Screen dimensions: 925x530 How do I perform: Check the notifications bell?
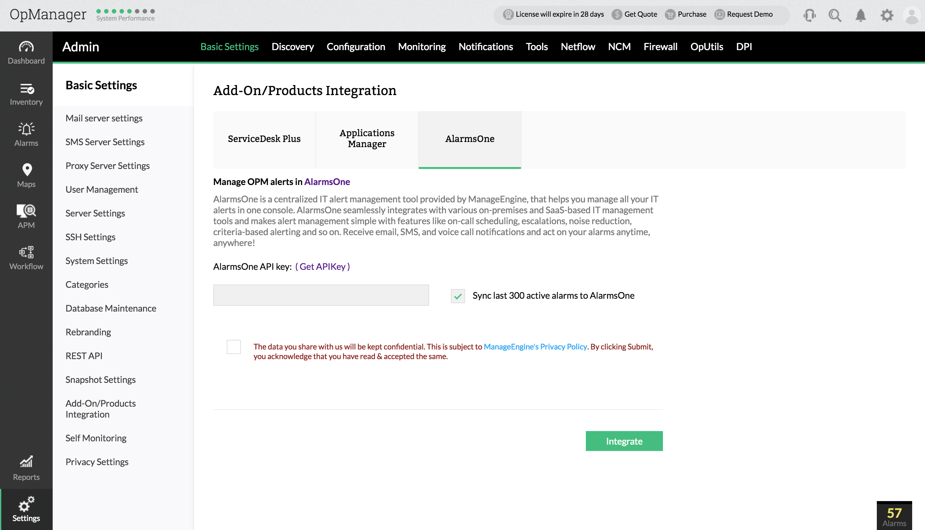(x=860, y=15)
